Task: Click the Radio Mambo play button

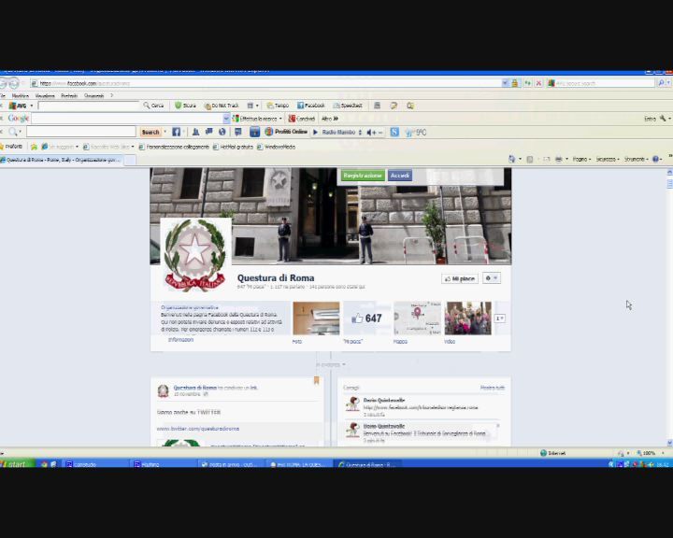Action: [316, 133]
